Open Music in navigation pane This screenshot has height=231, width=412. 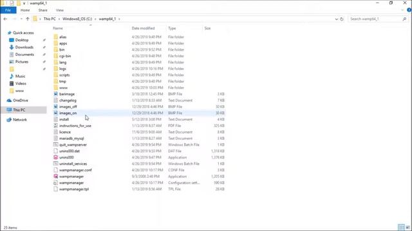20,76
